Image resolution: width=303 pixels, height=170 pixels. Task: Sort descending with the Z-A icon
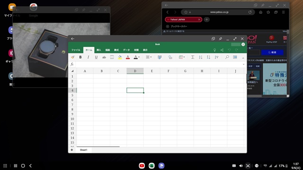(208, 57)
